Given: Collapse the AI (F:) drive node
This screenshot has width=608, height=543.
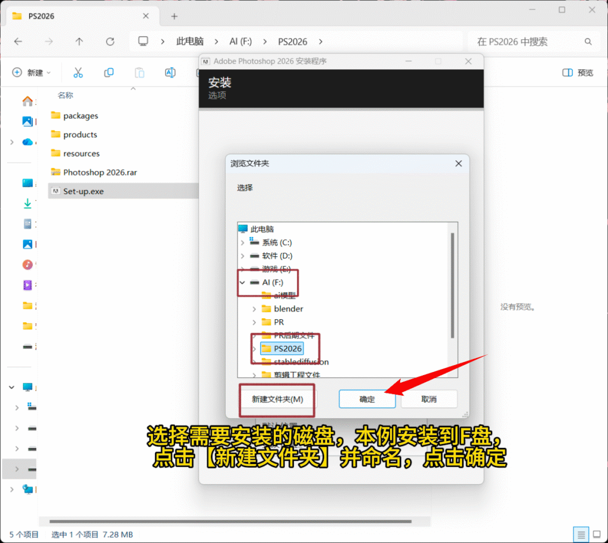Looking at the screenshot, I should click(242, 282).
